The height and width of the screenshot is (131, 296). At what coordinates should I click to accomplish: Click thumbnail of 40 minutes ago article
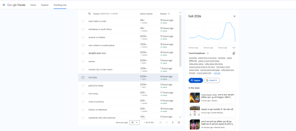pyautogui.click(x=195, y=124)
